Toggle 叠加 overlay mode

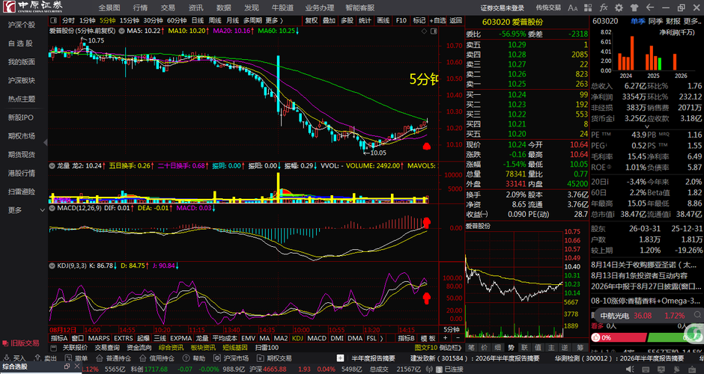329,20
